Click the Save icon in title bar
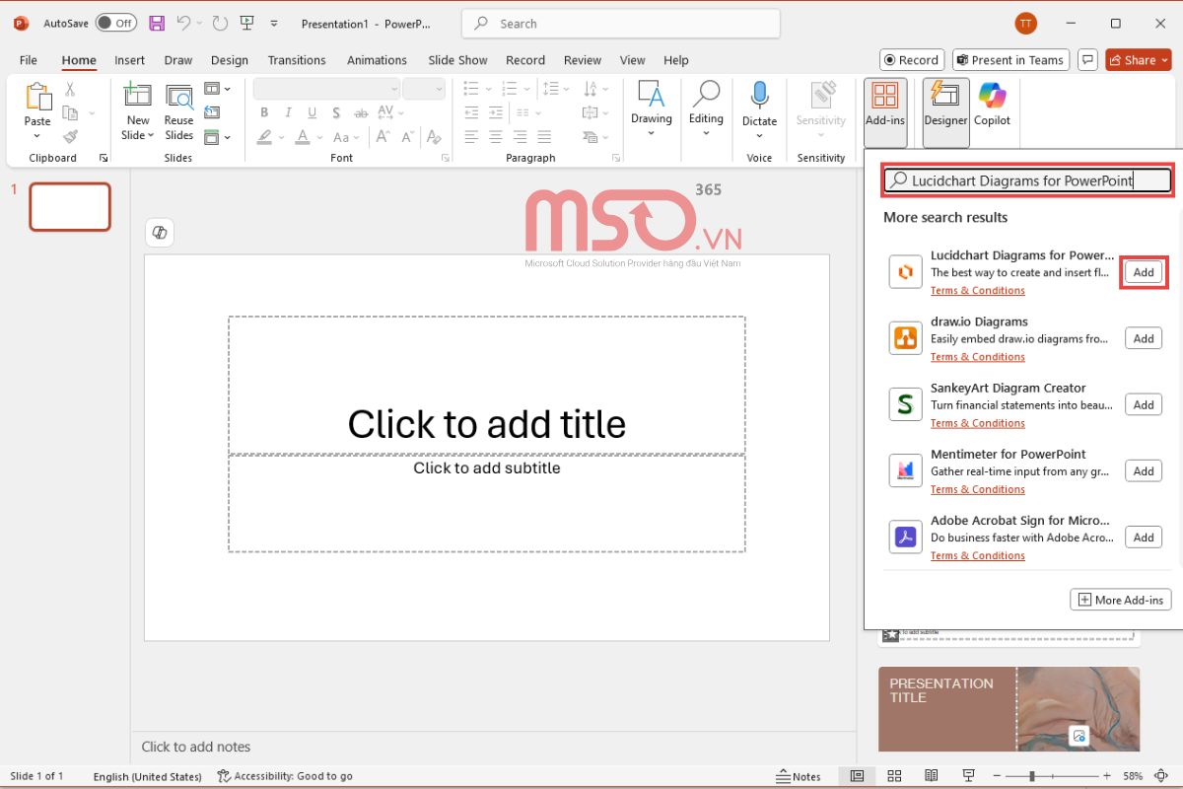The height and width of the screenshot is (789, 1183). 157,23
